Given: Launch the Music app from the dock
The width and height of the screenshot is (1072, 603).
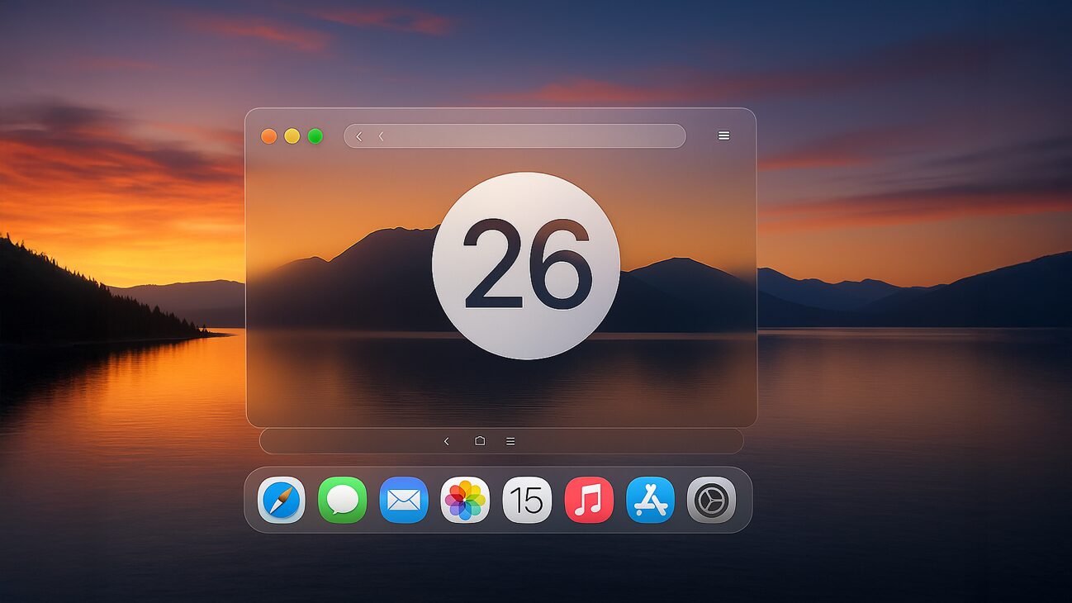Looking at the screenshot, I should (x=589, y=500).
